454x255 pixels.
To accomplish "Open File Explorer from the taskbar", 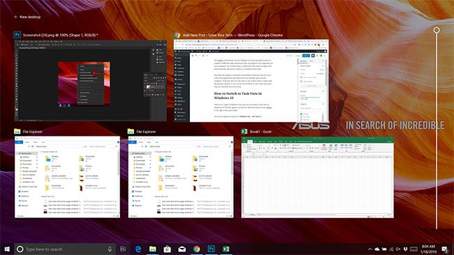I will point(152,249).
